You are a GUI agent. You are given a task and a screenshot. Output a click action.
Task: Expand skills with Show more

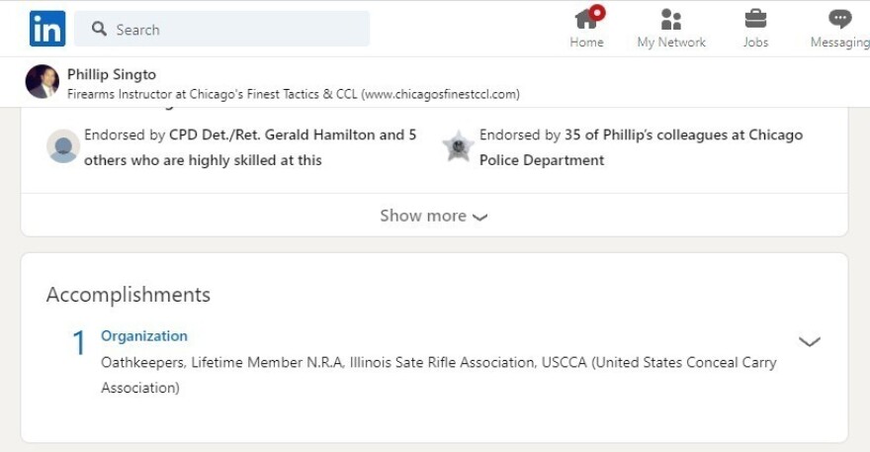[x=434, y=216]
